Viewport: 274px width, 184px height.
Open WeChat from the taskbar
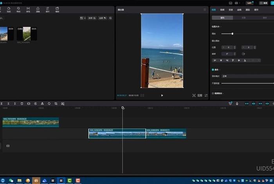coord(11,180)
